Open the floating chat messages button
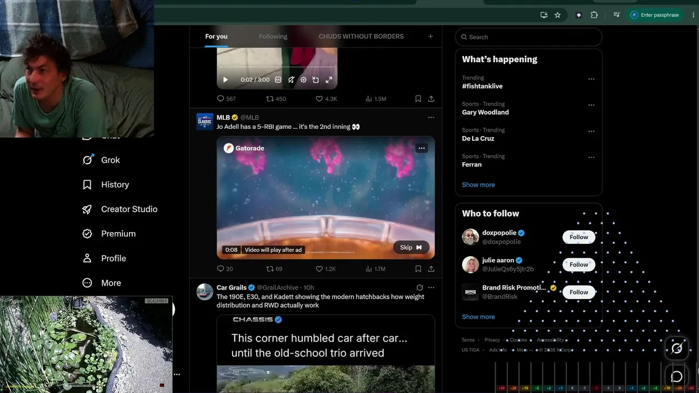Image resolution: width=699 pixels, height=393 pixels. 677,376
